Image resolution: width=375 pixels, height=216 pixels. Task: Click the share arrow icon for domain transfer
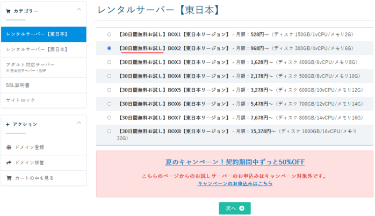pyautogui.click(x=9, y=162)
